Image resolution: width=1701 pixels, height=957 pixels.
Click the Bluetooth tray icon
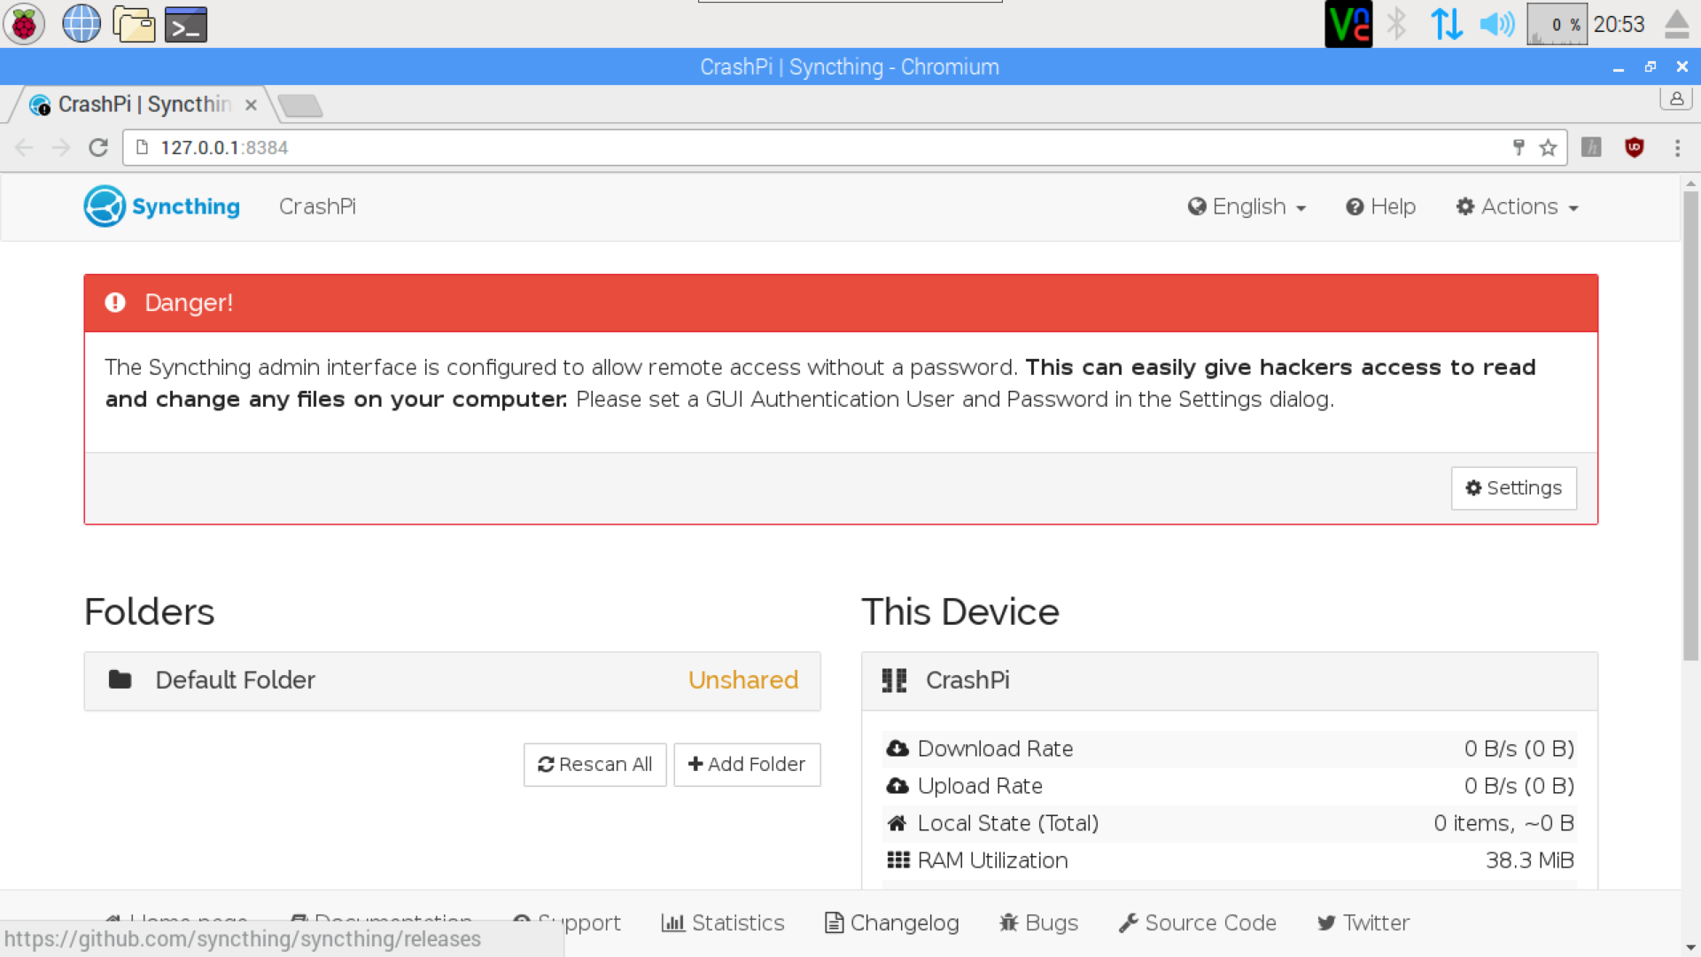point(1397,24)
